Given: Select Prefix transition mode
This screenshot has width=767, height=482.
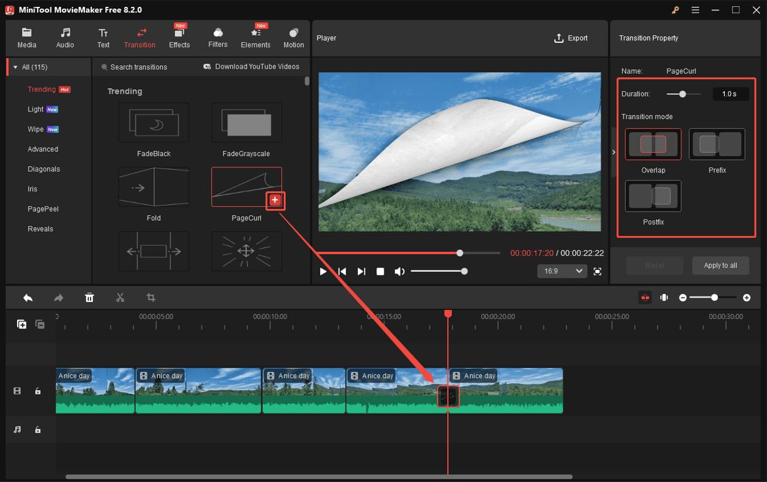Looking at the screenshot, I should click(x=717, y=145).
